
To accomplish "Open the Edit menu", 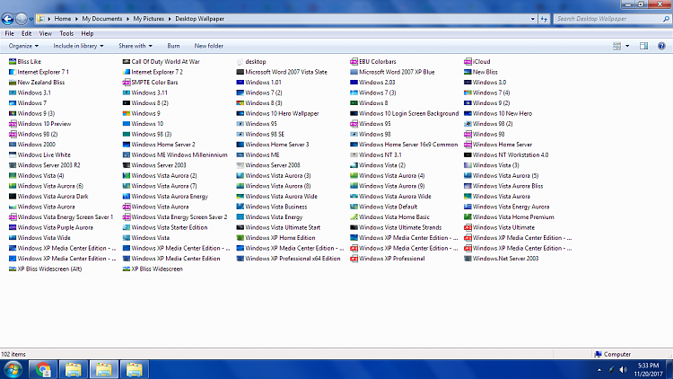I will [26, 33].
